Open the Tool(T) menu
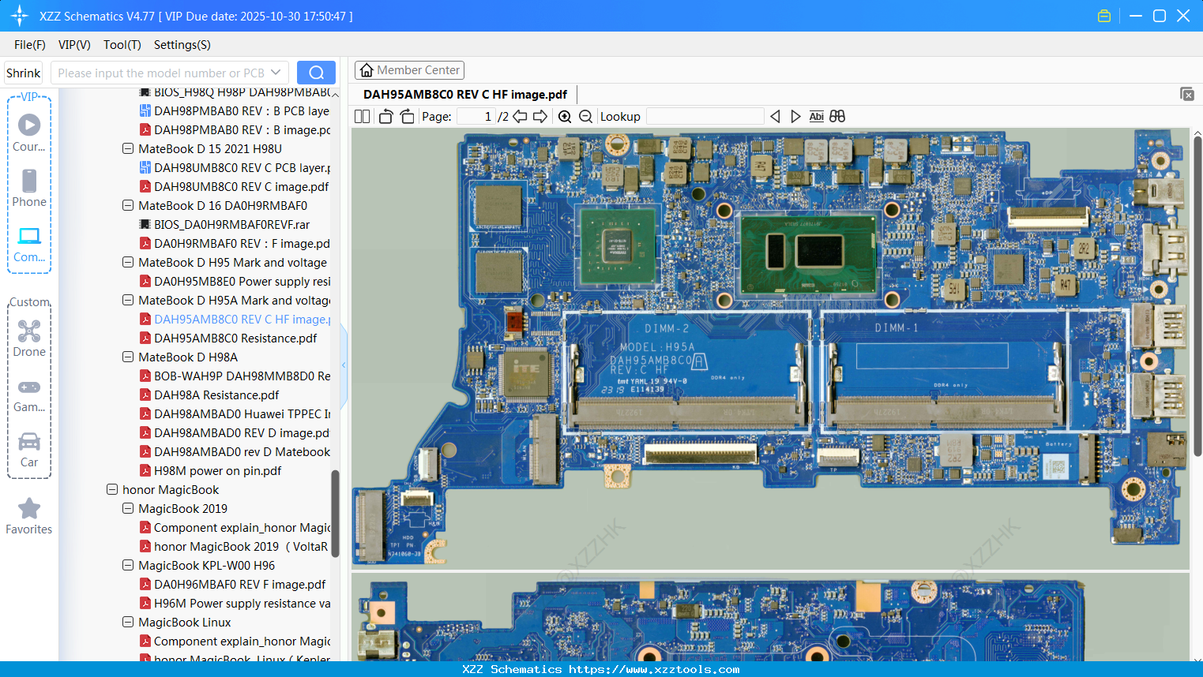 [122, 45]
